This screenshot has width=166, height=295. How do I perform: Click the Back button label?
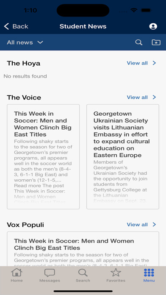[x=20, y=26]
